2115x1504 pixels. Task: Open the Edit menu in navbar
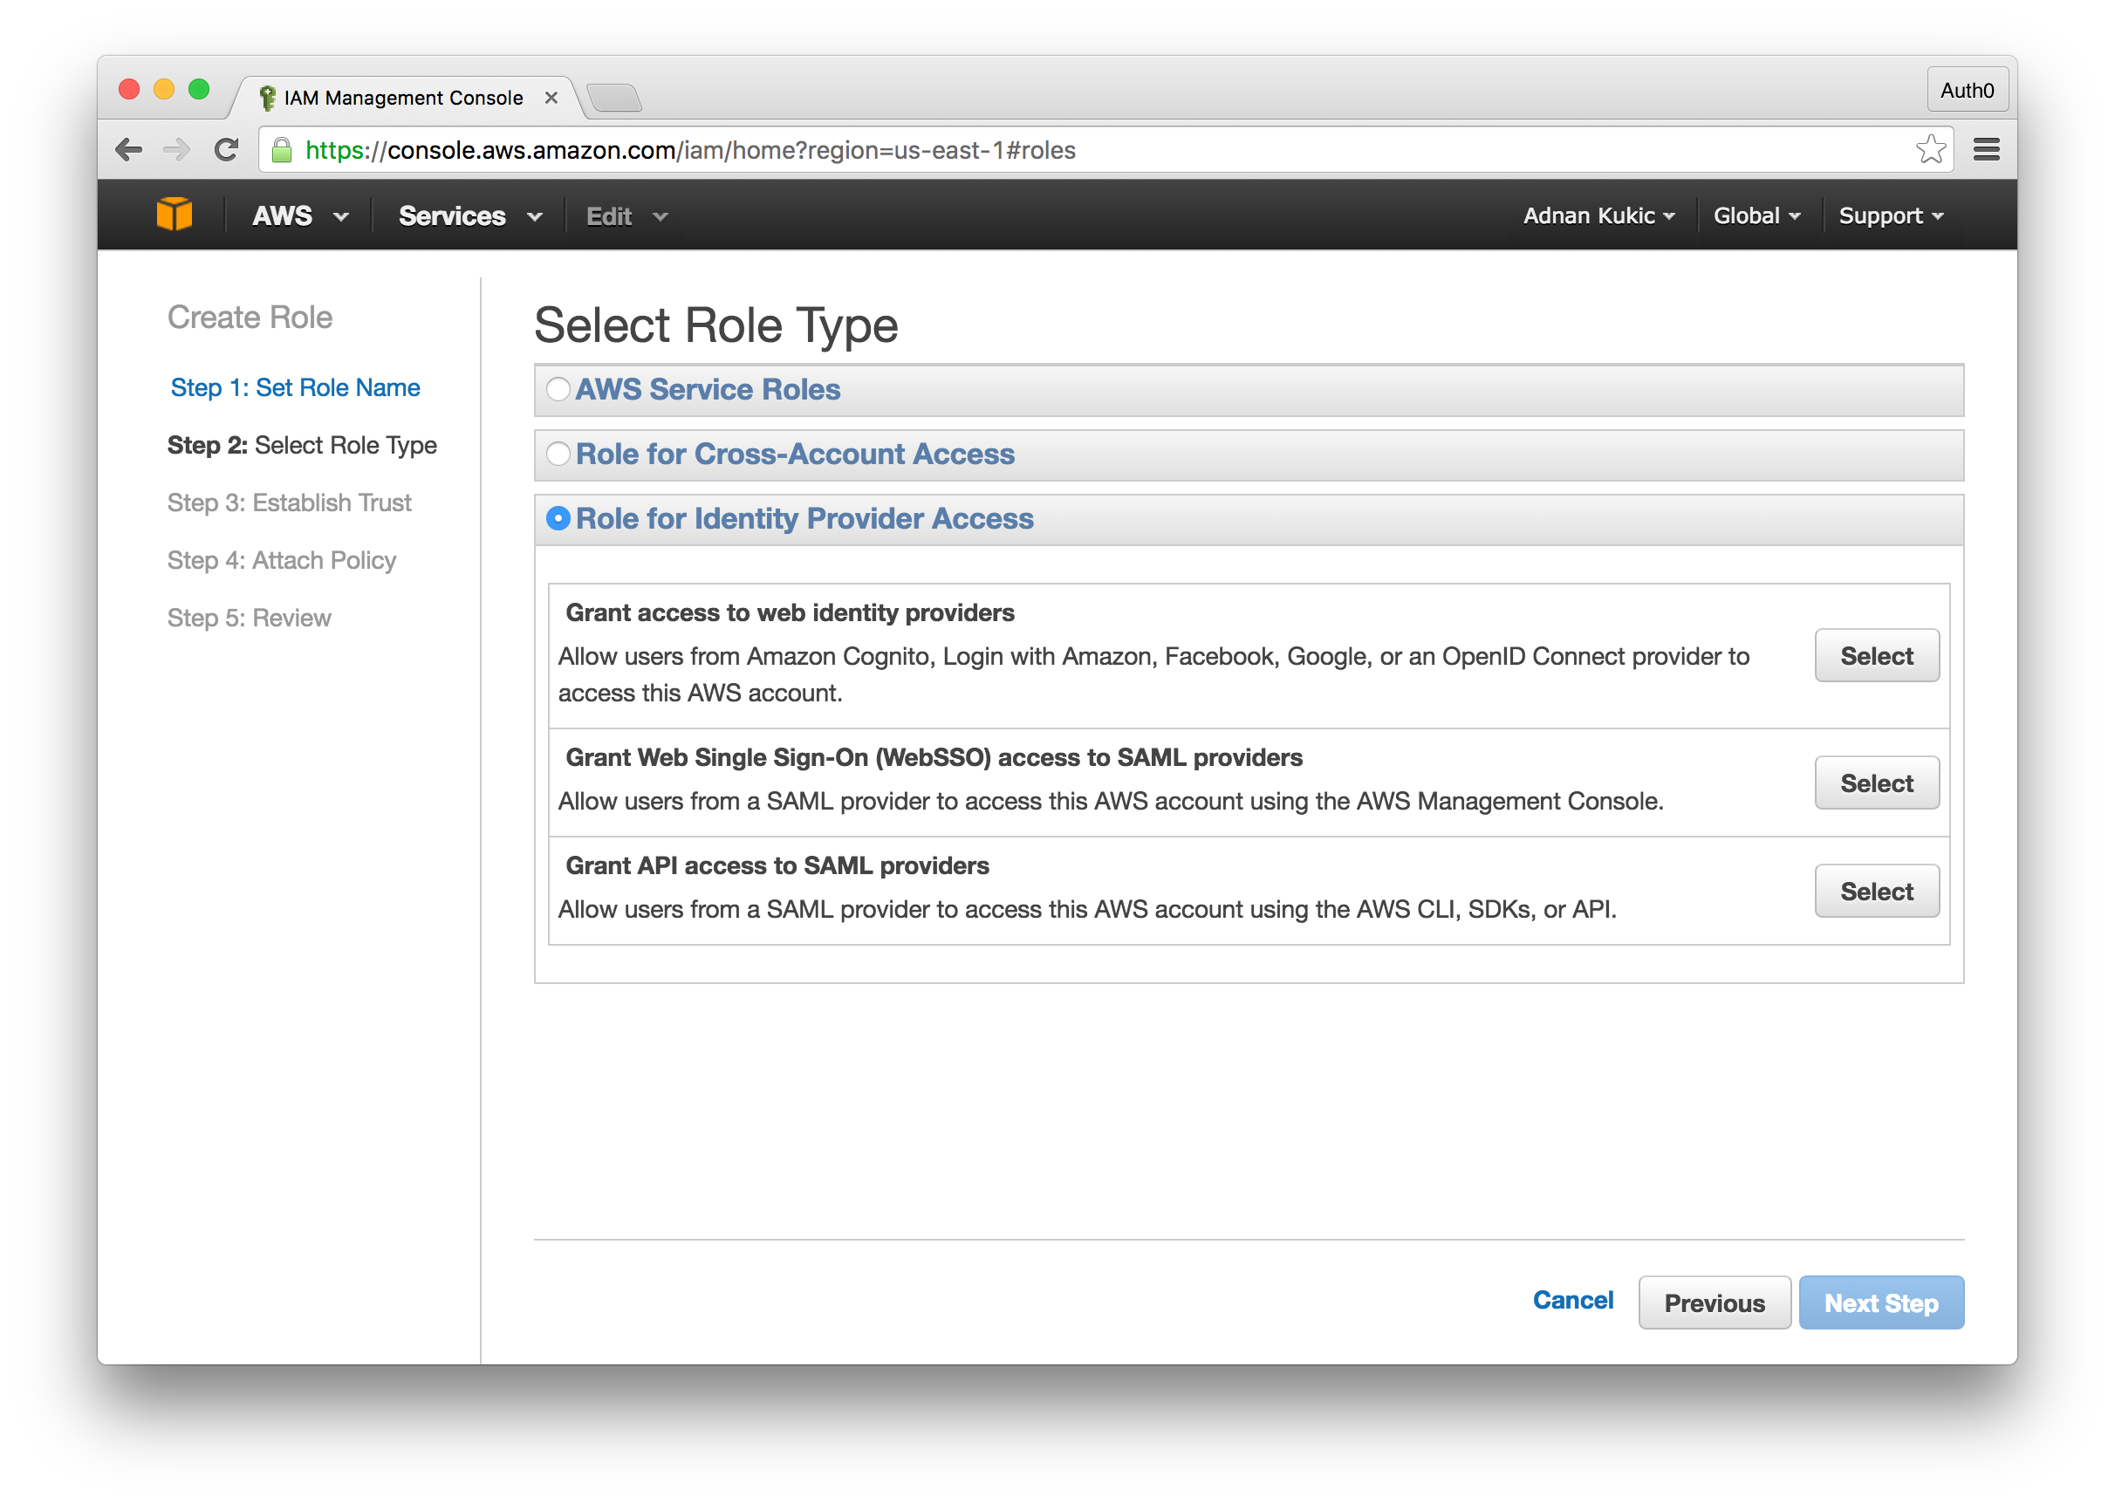[626, 216]
